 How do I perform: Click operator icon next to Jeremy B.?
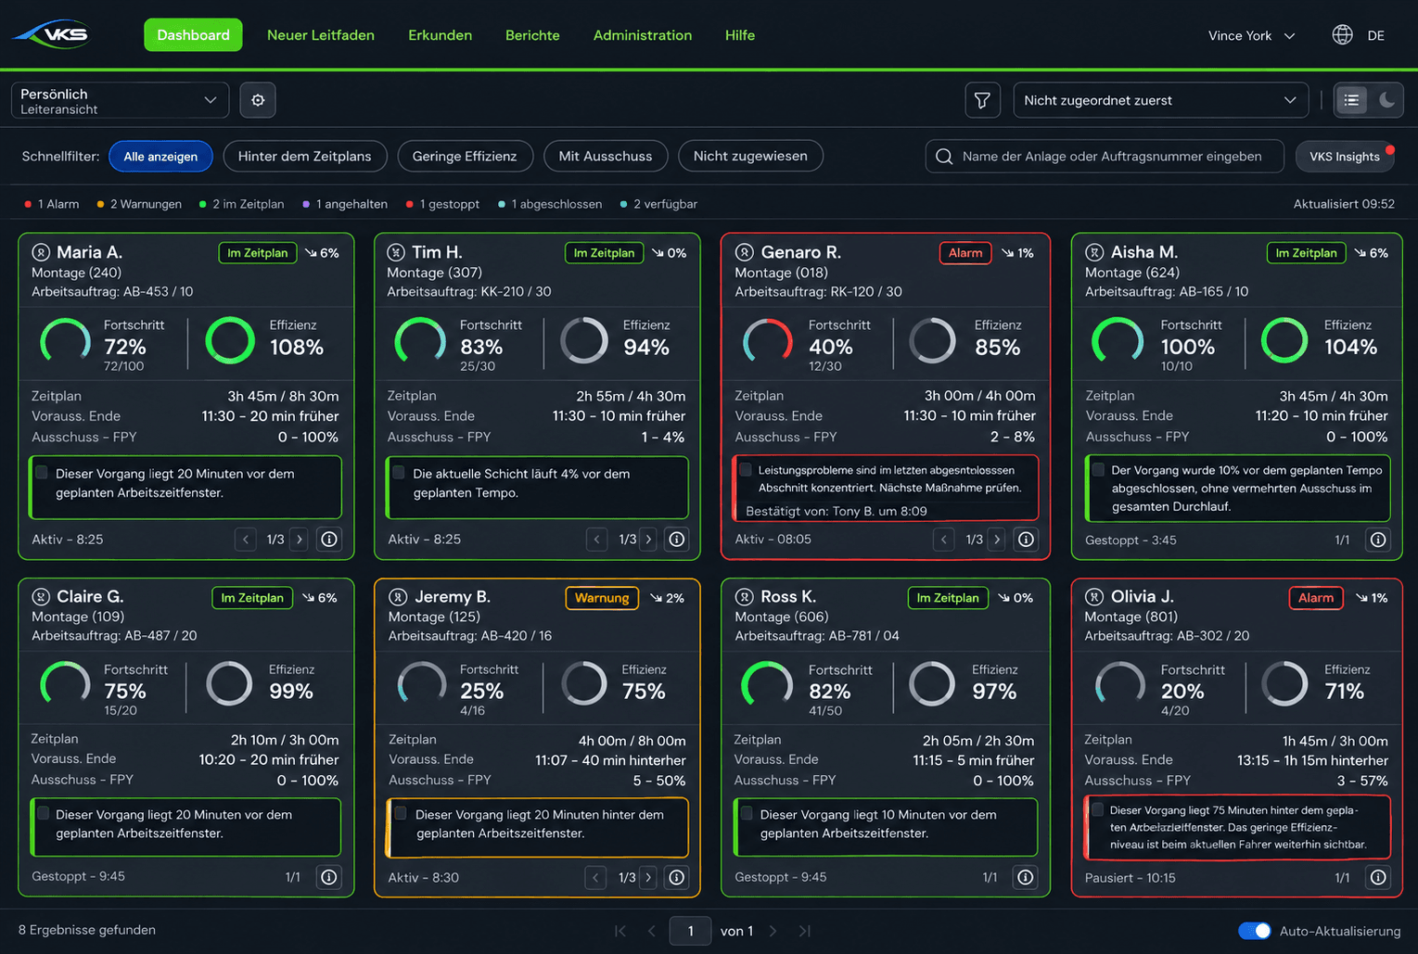pyautogui.click(x=398, y=597)
